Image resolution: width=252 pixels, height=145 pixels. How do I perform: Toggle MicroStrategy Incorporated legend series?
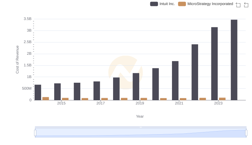click(x=205, y=4)
